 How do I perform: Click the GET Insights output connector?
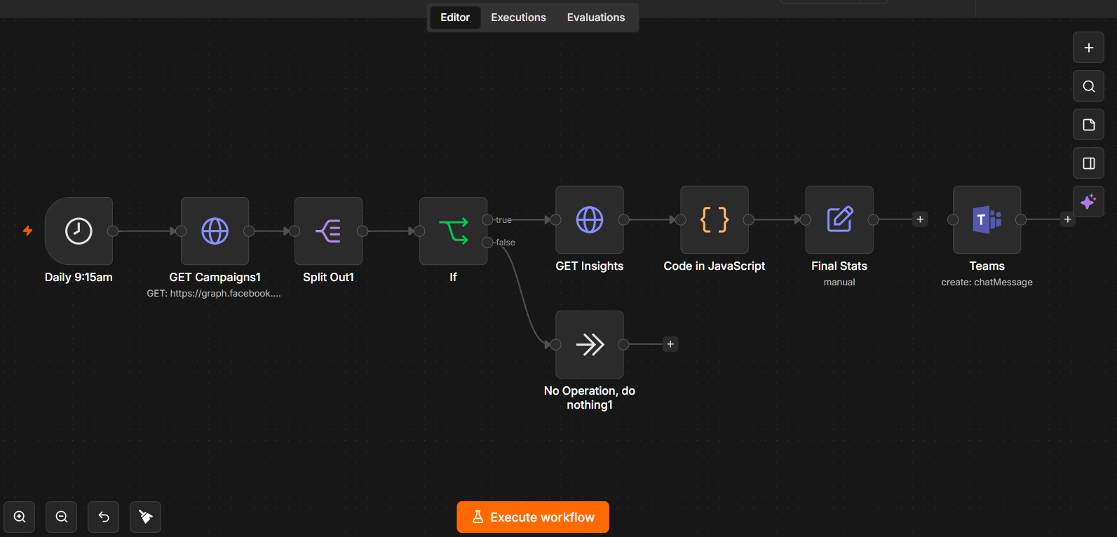click(x=623, y=219)
